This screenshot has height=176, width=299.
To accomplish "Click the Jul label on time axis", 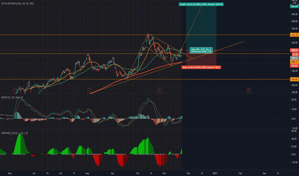I will (x=61, y=173).
